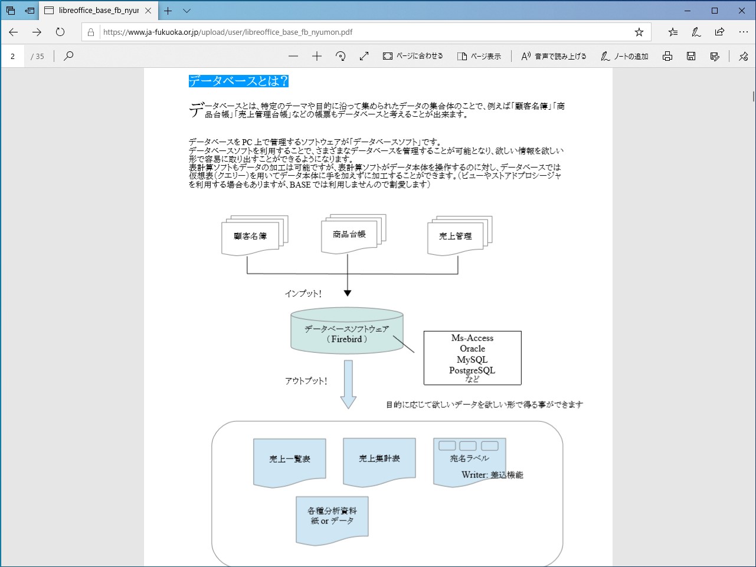The image size is (756, 567).
Task: Rotate the PDF page
Action: pos(341,56)
